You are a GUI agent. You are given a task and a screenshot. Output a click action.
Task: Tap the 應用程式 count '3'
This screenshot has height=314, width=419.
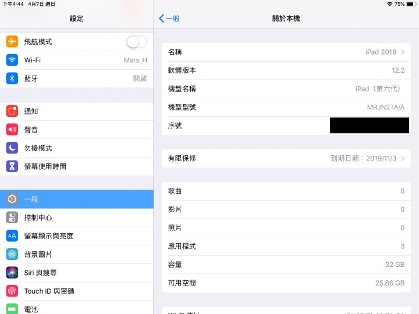403,246
